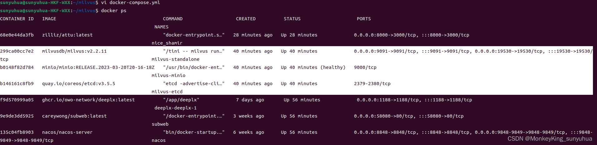Click the '/tini -- milvus run' command

194,51
